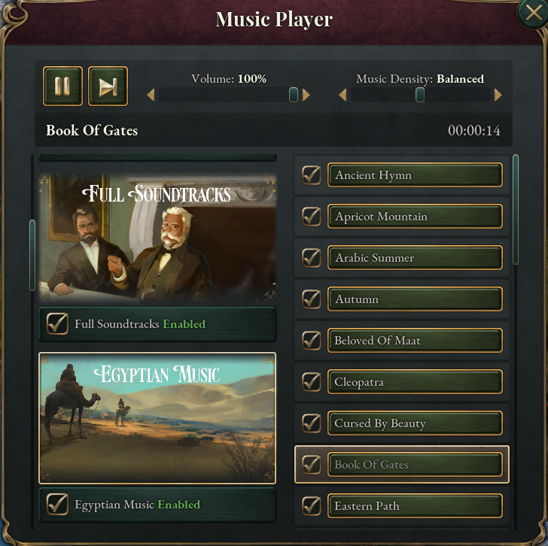Increase the music density setting
This screenshot has width=548, height=546.
(498, 95)
